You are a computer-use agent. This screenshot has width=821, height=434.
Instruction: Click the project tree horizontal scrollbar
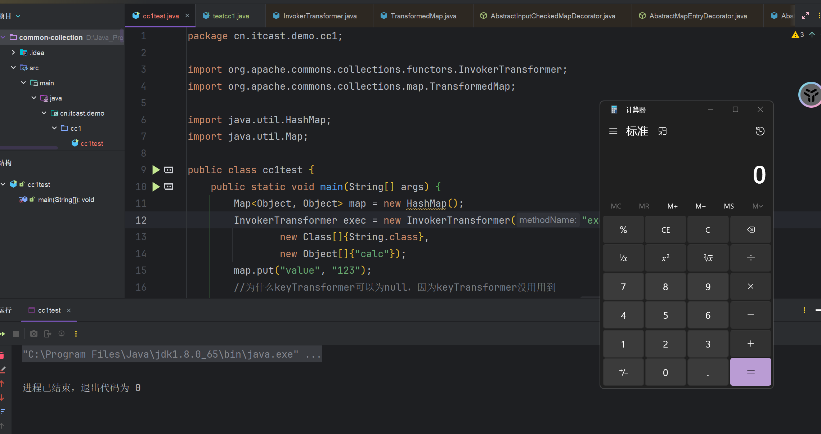(29, 148)
